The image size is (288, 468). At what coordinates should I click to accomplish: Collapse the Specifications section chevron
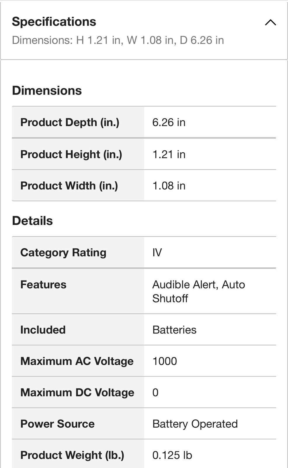tap(270, 23)
